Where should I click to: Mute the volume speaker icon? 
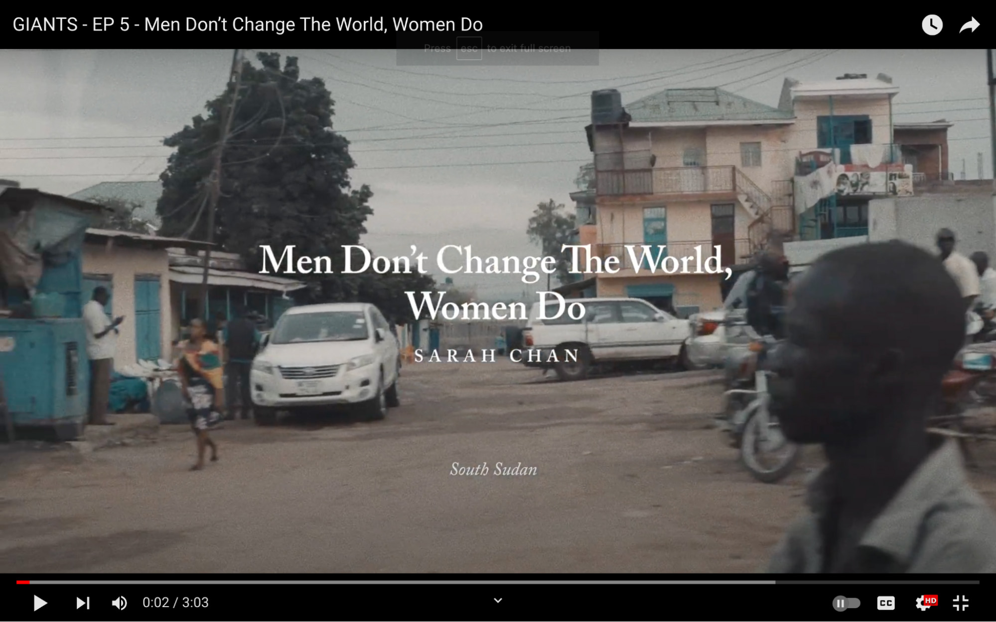point(120,603)
